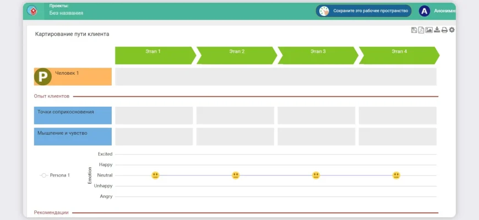Open settings via the gear icon
The height and width of the screenshot is (220, 479).
452,30
